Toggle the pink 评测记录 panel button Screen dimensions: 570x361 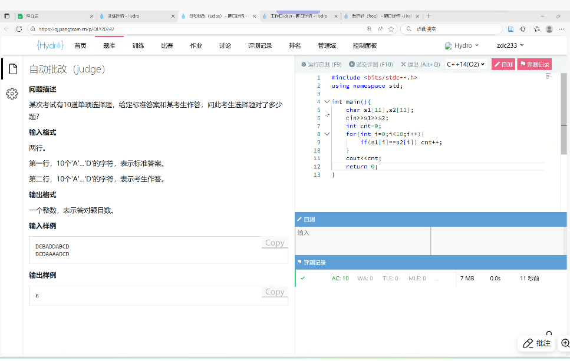point(534,64)
